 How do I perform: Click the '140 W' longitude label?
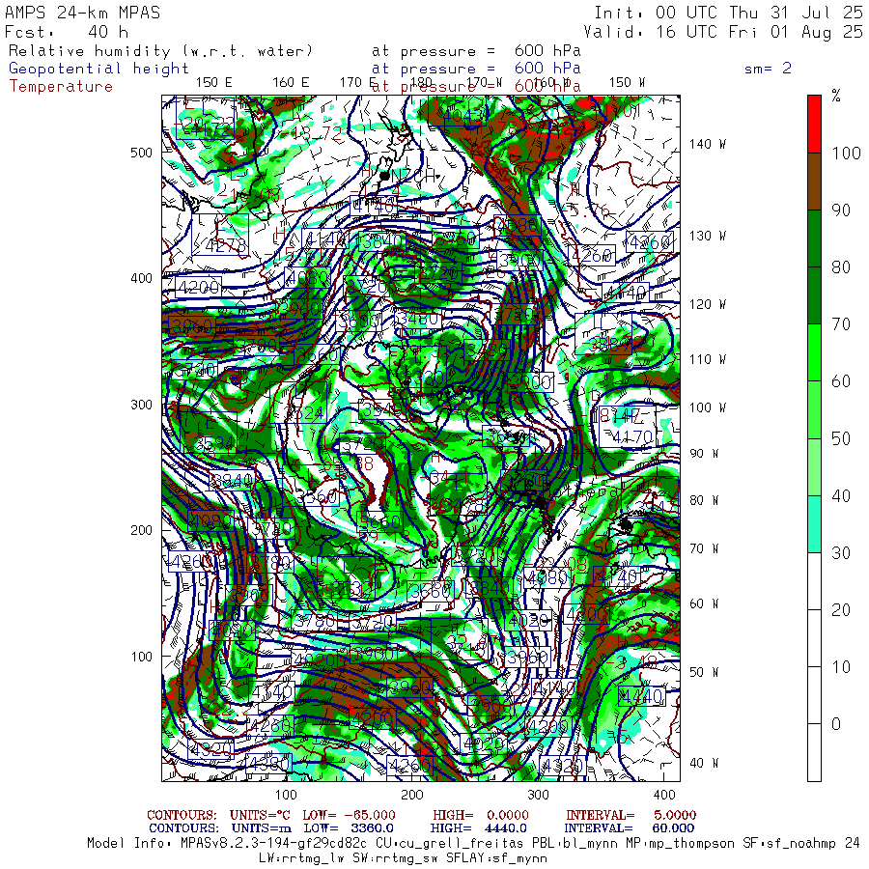pos(707,144)
